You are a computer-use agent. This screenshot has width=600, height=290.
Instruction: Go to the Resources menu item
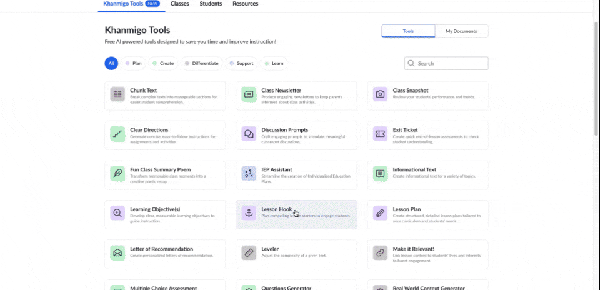click(245, 4)
